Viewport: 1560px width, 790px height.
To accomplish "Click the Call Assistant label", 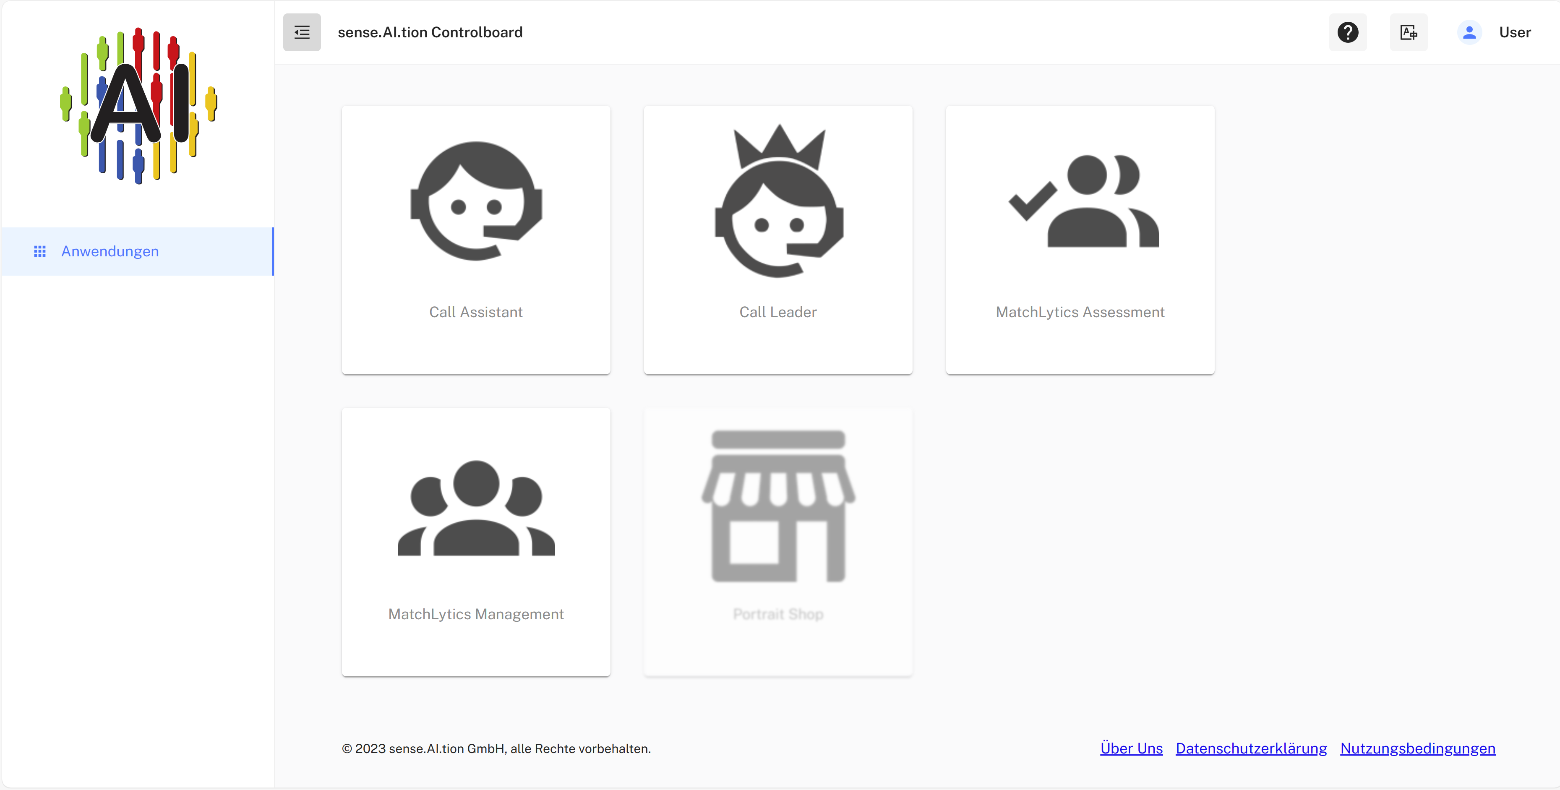I will [476, 312].
